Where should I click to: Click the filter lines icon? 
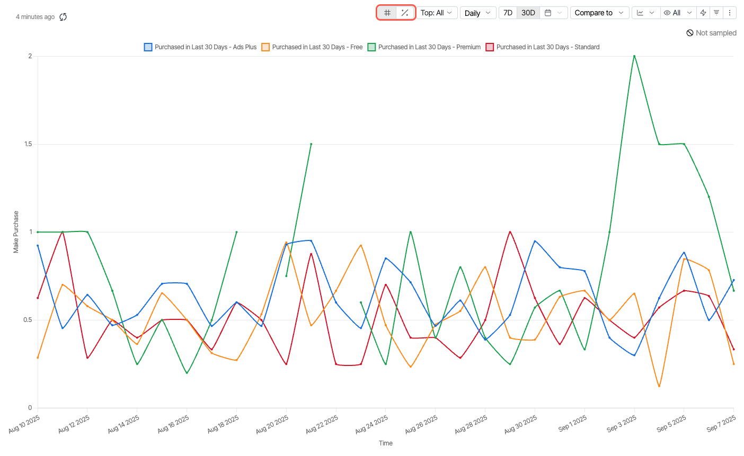point(716,13)
